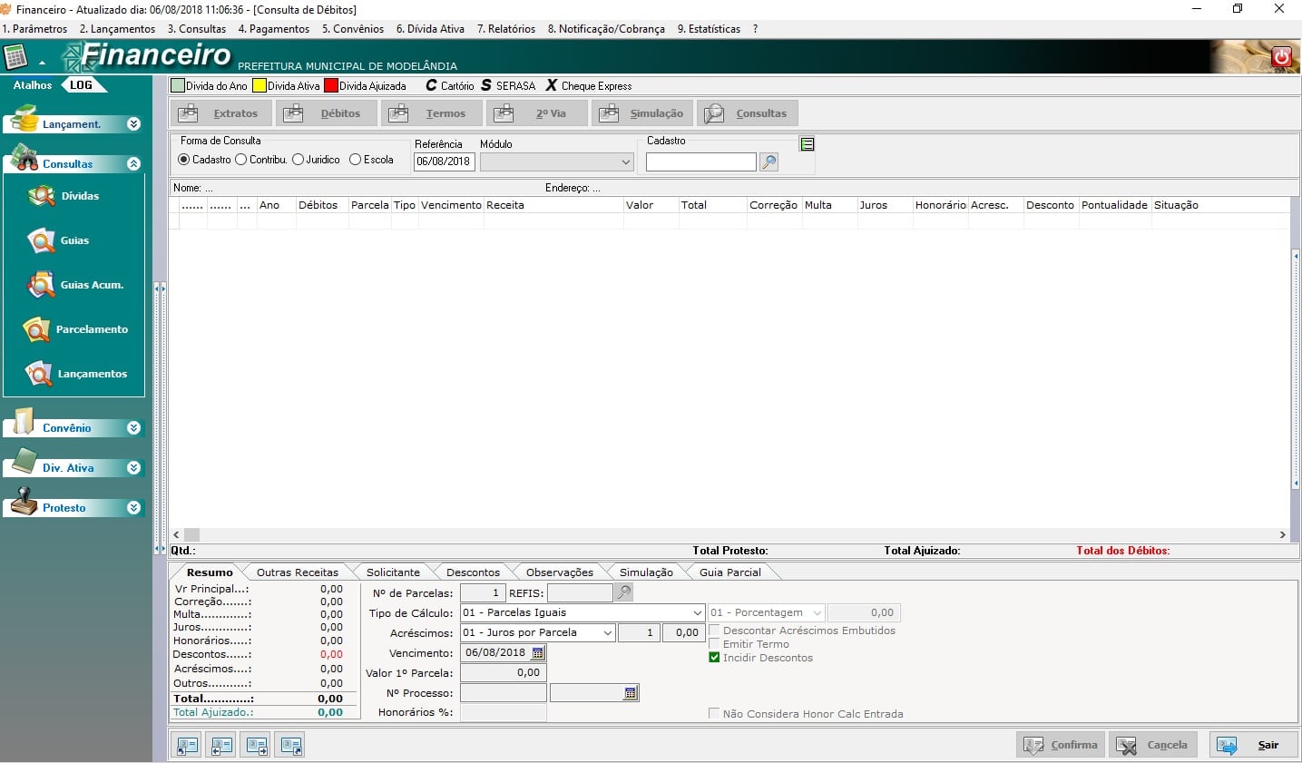1302x763 pixels.
Task: Click the red Dívida Ajuizada color swatch
Action: pyautogui.click(x=331, y=86)
